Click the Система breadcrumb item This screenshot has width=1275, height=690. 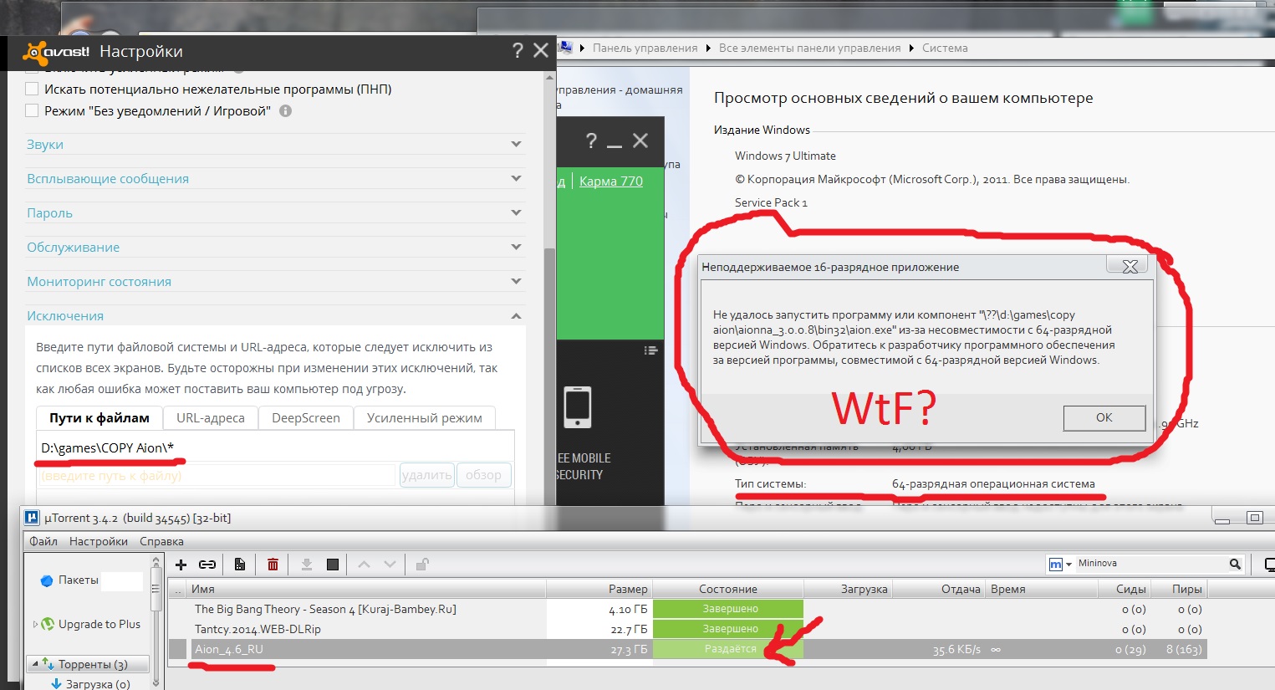(x=945, y=48)
